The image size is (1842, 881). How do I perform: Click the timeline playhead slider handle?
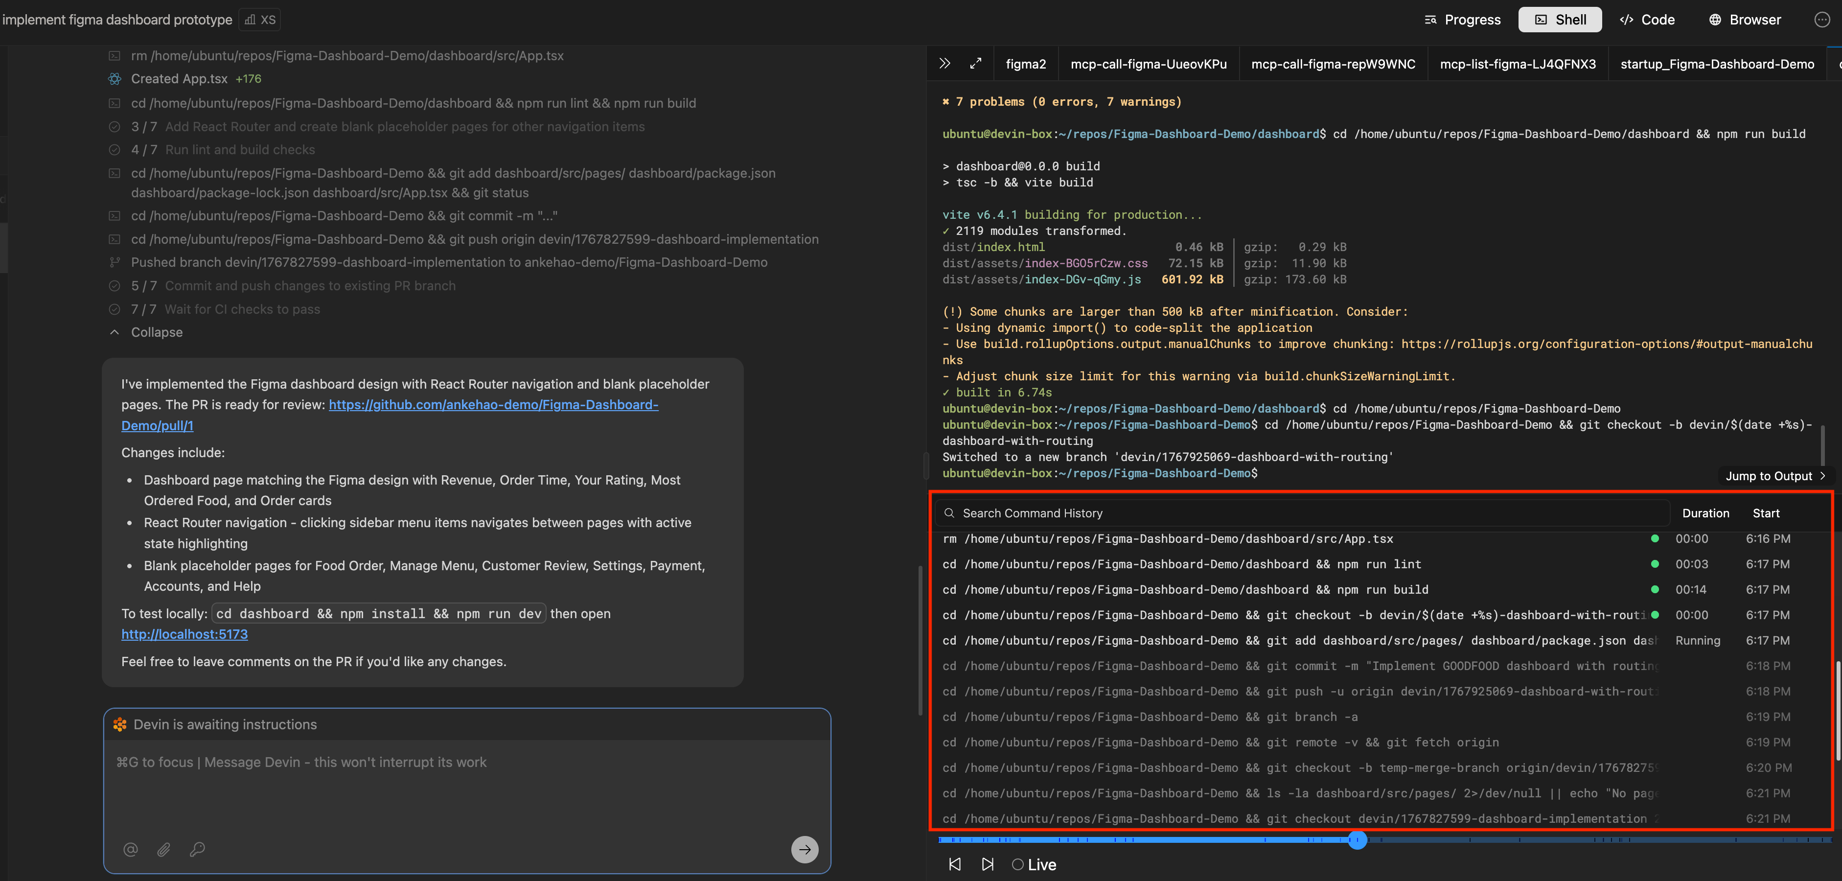[x=1357, y=840]
